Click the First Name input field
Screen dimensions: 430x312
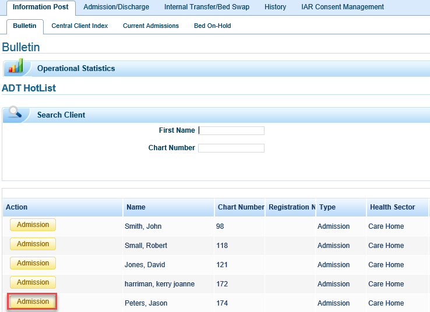(231, 131)
